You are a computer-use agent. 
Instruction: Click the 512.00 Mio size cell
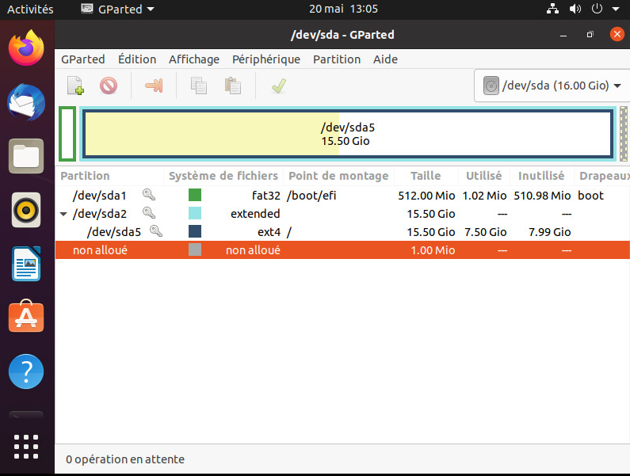[x=426, y=196]
